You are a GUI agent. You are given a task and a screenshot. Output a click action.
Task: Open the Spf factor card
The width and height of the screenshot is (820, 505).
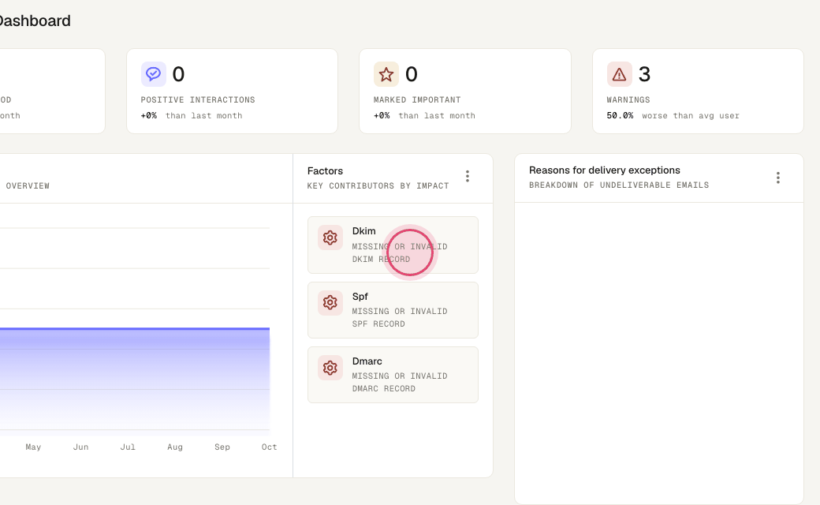click(x=393, y=310)
